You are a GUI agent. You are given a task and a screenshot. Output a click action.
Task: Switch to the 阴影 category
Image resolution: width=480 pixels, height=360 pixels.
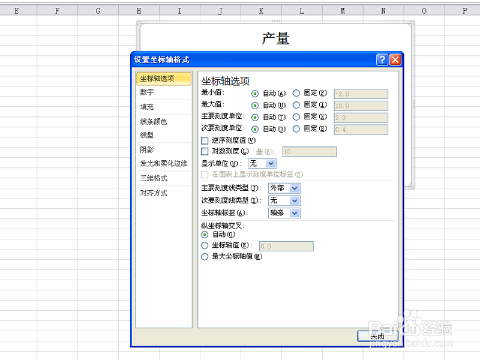tap(164, 149)
